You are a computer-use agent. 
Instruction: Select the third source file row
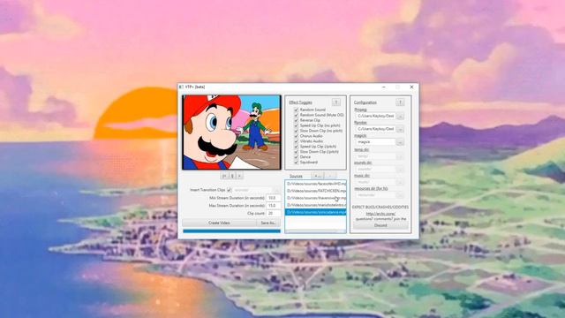[x=316, y=198]
